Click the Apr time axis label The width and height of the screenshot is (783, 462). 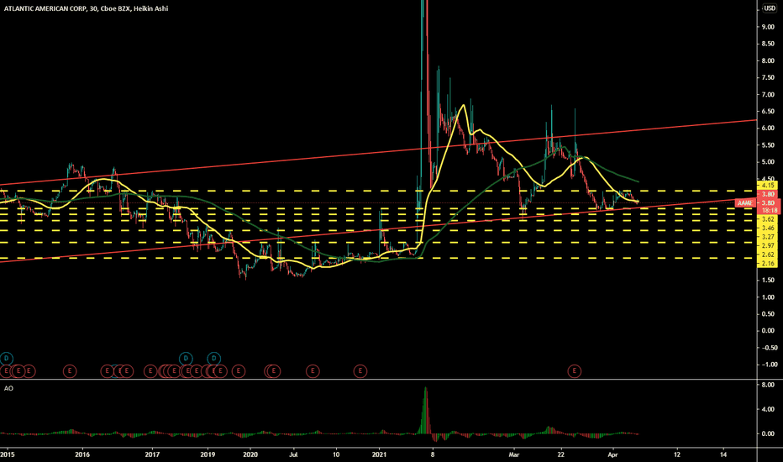tap(613, 454)
